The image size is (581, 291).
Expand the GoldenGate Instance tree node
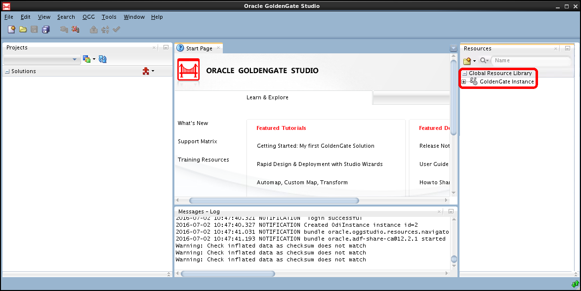pos(463,82)
